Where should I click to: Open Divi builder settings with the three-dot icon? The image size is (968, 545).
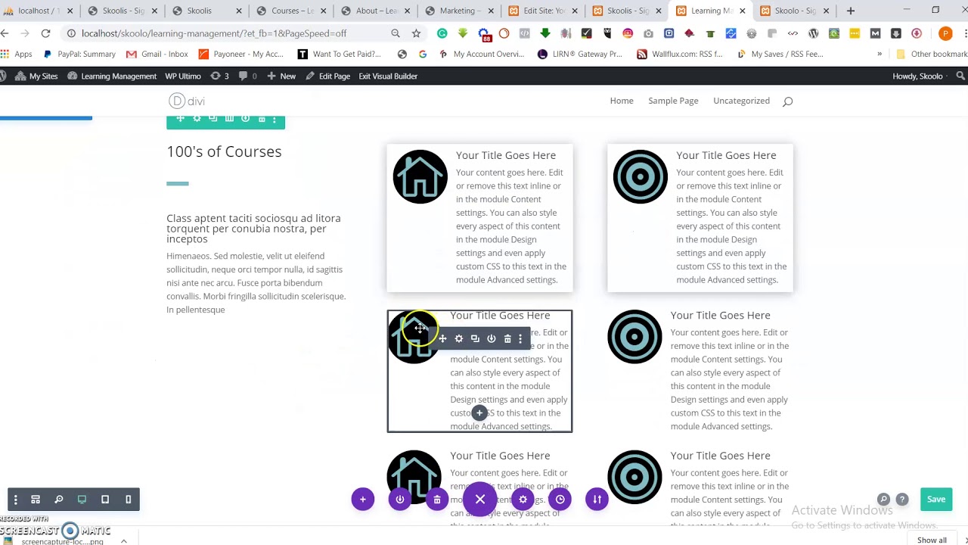[x=15, y=500]
